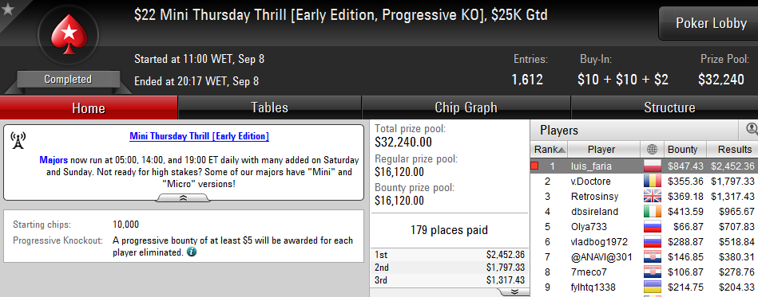The width and height of the screenshot is (758, 297).
Task: Open the Chip Graph tab
Action: pyautogui.click(x=466, y=107)
